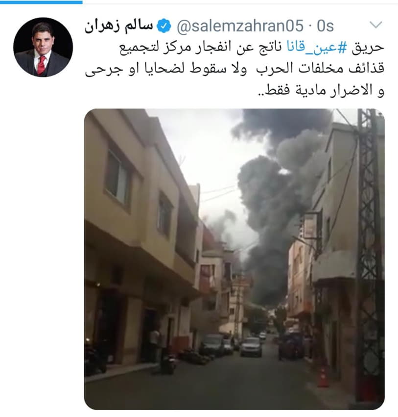Click the blue loading progress bar
398x417 pixels.
point(41,2)
